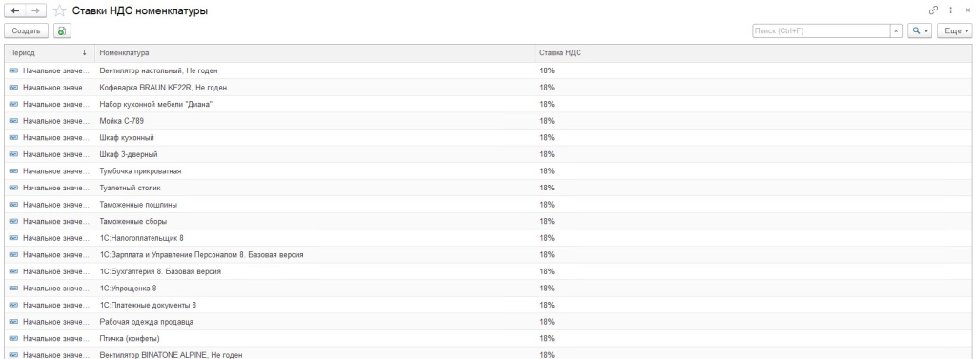
Task: Go forward with the right arrow button
Action: (x=35, y=10)
